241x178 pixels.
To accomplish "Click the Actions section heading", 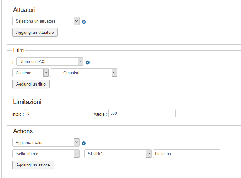I will pyautogui.click(x=23, y=131).
